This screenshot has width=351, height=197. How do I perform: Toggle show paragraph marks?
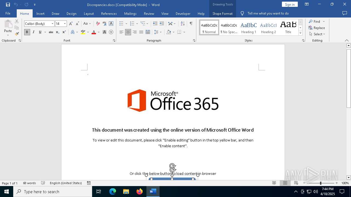pos(191,24)
